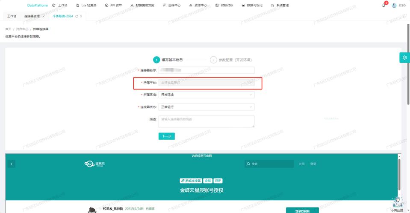410x213 pixels.
Task: Switch to the 工作台 page tab
Action: pyautogui.click(x=12, y=16)
